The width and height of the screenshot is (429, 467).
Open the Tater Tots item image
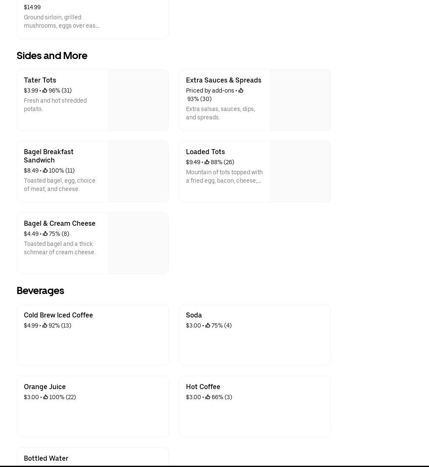[138, 100]
